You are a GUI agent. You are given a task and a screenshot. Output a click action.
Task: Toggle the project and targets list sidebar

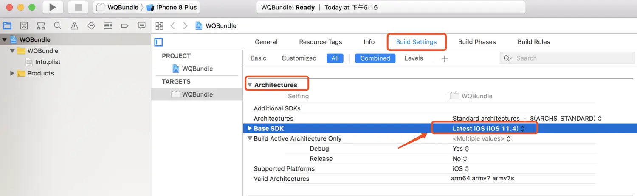pyautogui.click(x=159, y=42)
